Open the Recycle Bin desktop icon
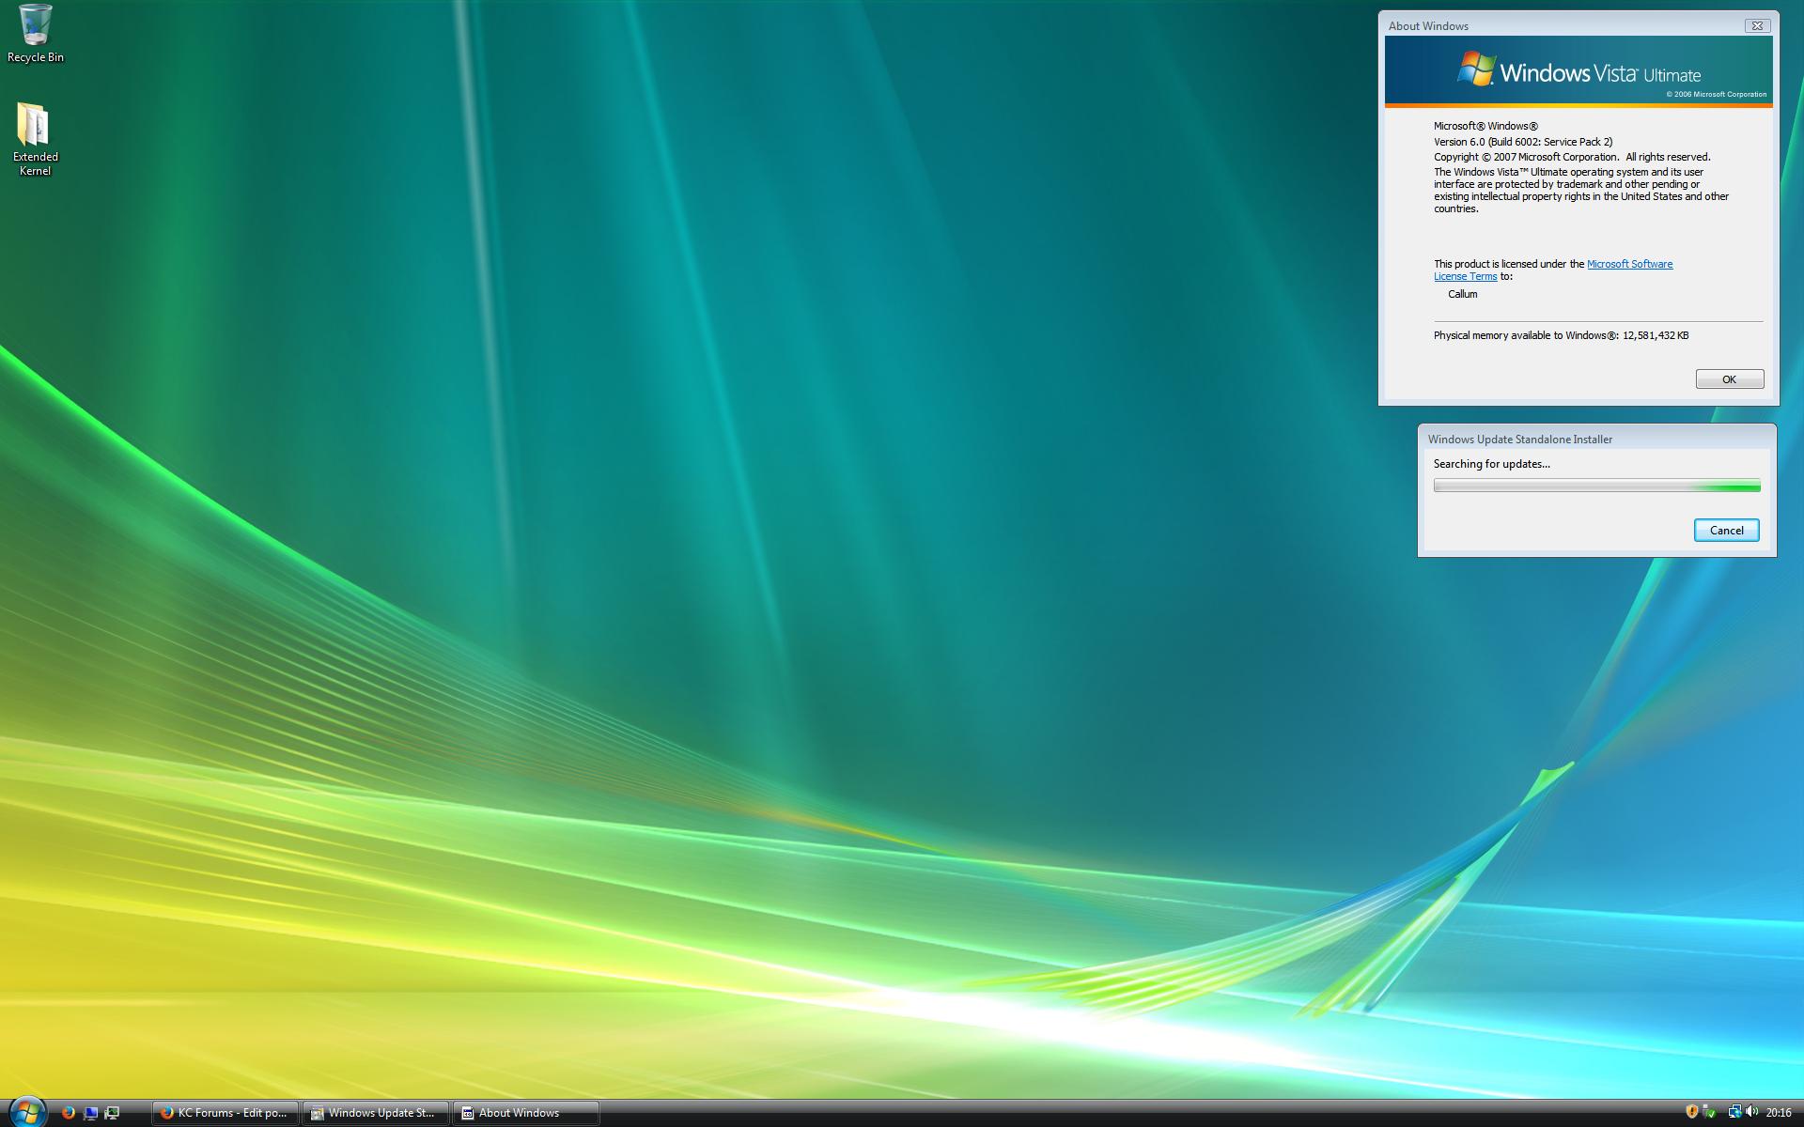1804x1127 pixels. (36, 34)
